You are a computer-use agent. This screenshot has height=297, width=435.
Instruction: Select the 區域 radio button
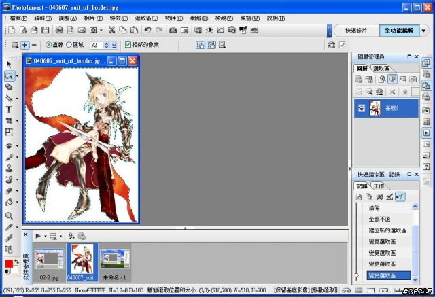69,45
